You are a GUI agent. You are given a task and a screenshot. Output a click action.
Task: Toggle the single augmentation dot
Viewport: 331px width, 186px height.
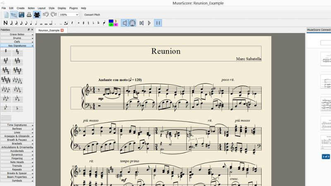click(x=55, y=24)
